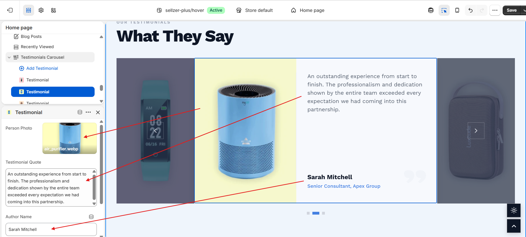Click the Save button
The image size is (526, 237).
pos(511,10)
